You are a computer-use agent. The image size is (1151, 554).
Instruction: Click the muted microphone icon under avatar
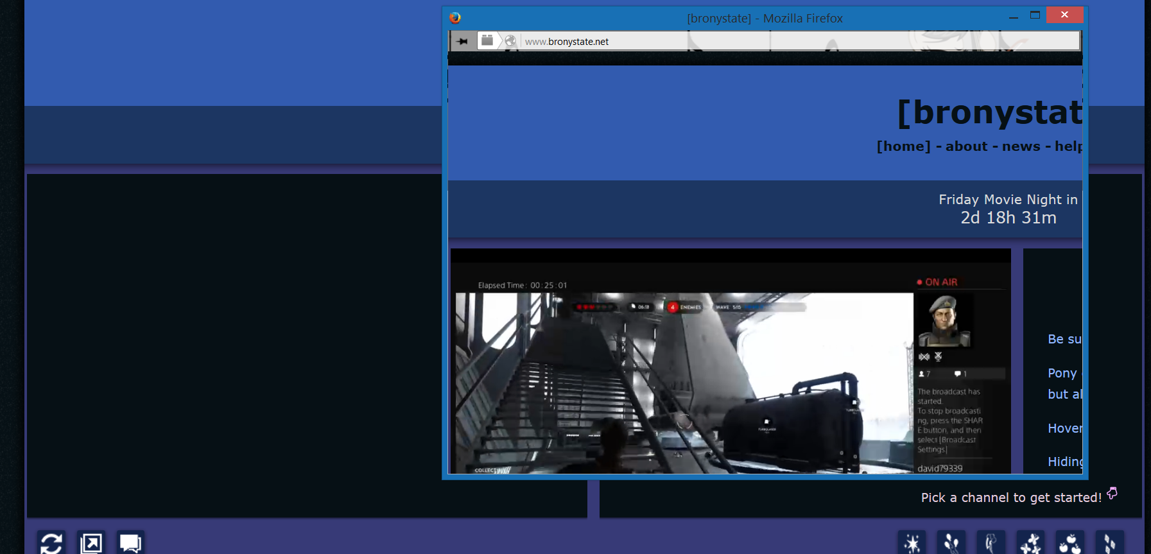click(x=938, y=356)
